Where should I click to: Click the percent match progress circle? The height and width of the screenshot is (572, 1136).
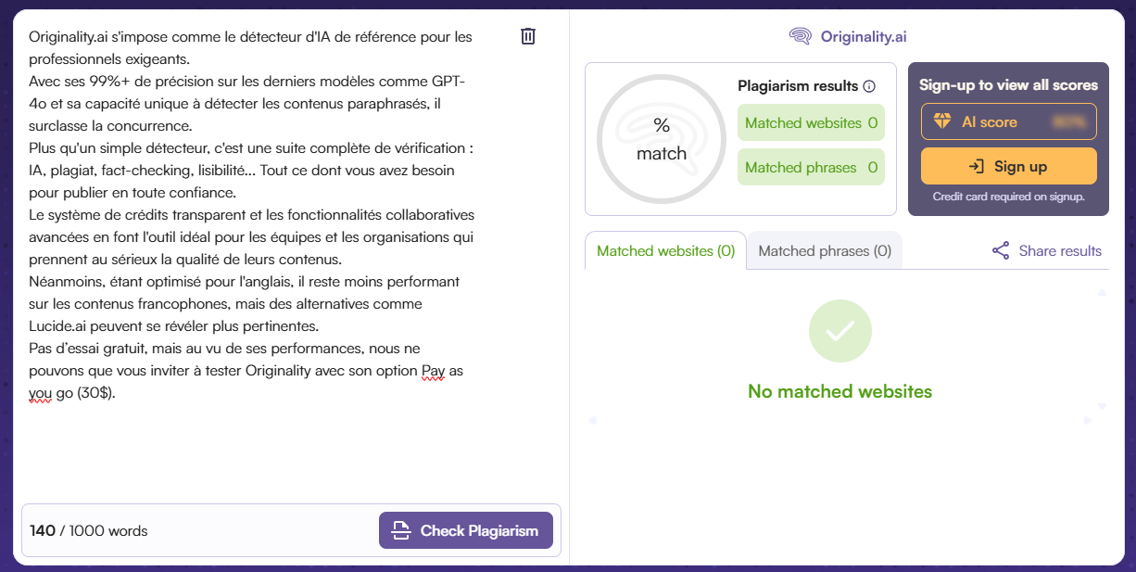[661, 139]
